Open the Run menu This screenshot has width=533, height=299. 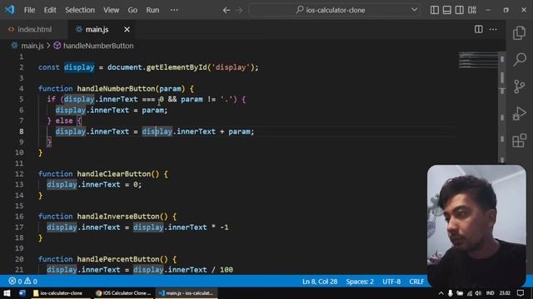click(152, 10)
